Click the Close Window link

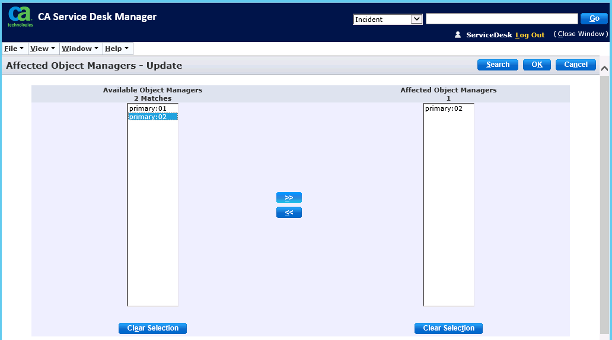[581, 34]
